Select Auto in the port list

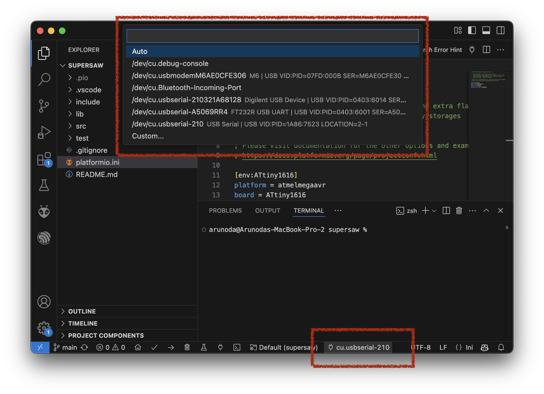(x=273, y=51)
